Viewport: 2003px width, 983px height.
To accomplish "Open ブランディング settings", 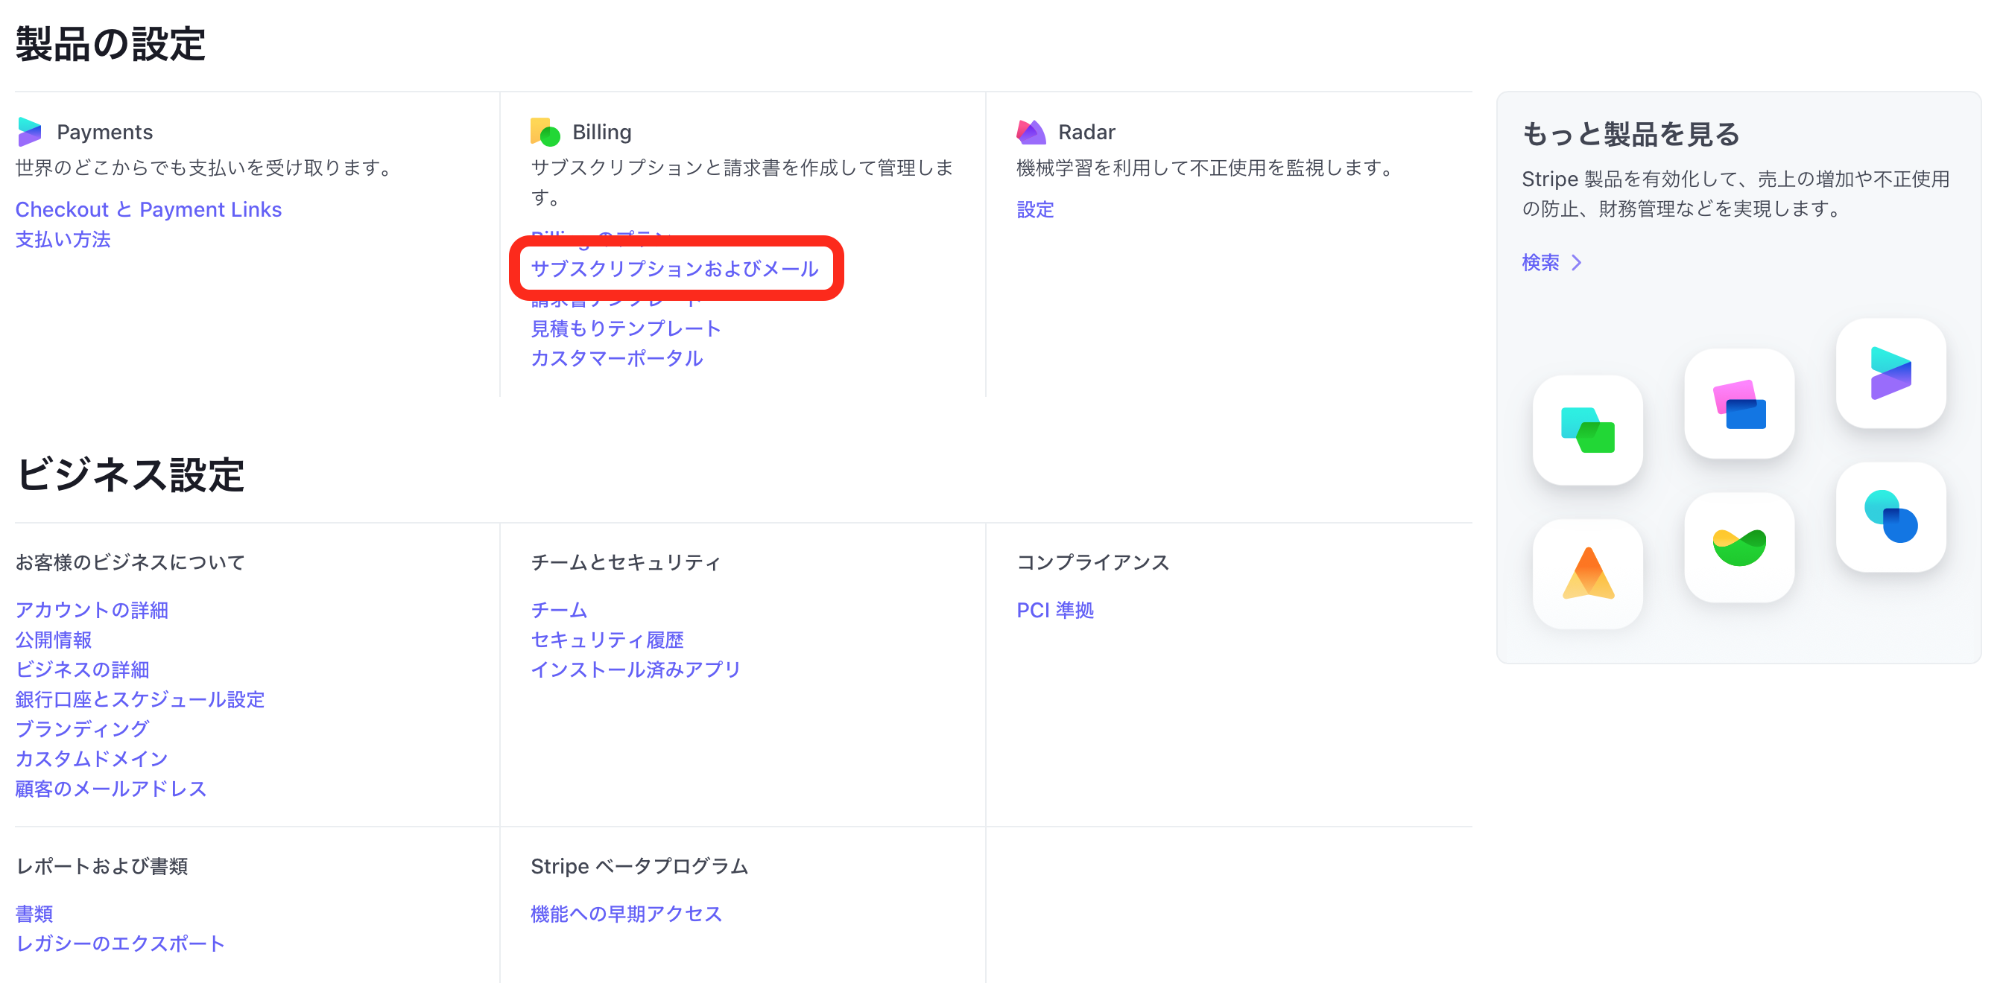I will 83,729.
